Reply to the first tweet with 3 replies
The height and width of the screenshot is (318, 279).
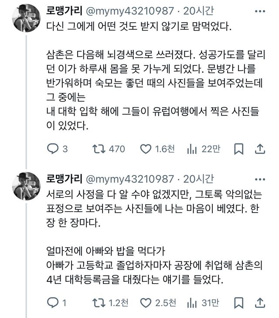point(53,149)
